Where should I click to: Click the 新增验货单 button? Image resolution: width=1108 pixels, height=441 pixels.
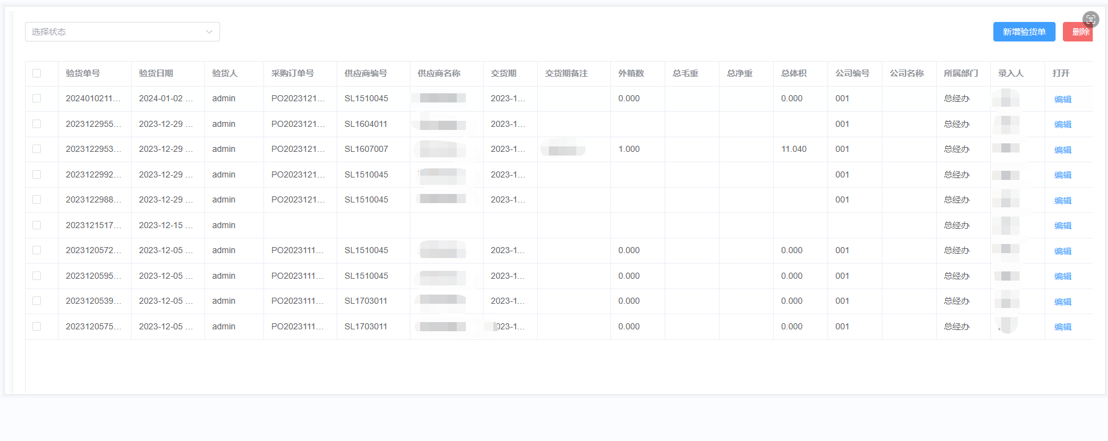1024,32
